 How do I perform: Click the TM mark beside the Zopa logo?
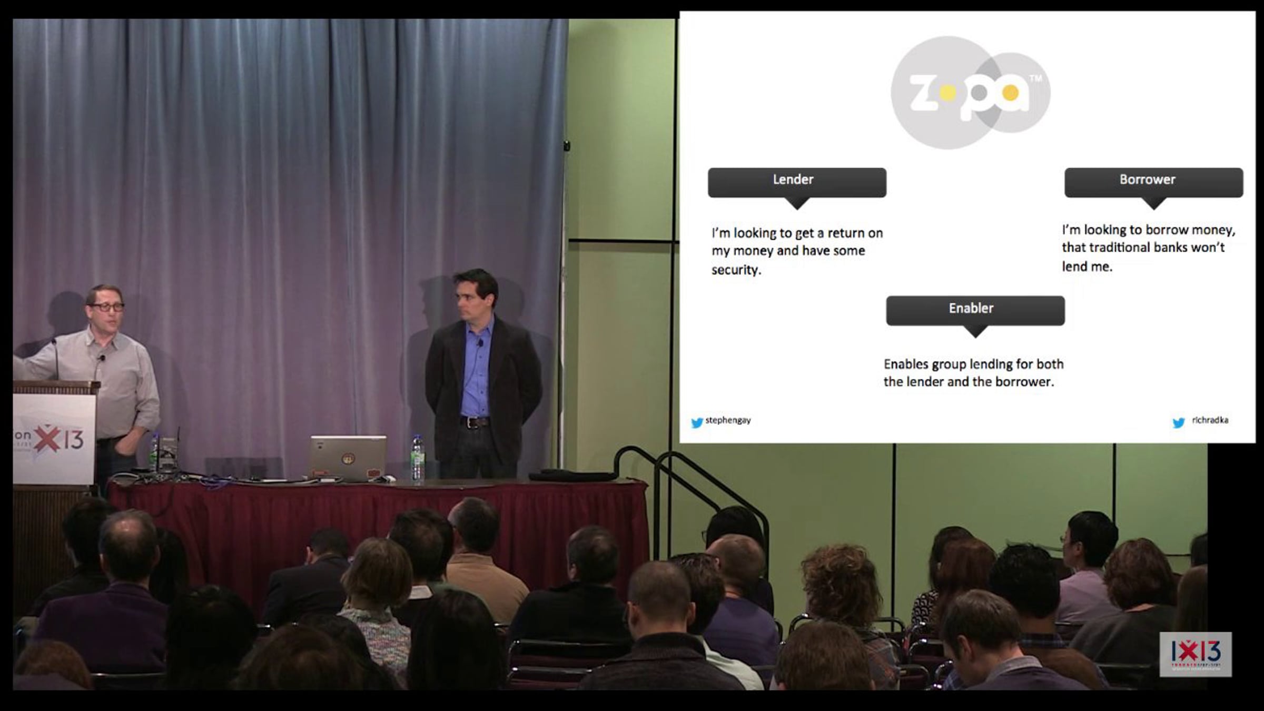pos(1035,79)
